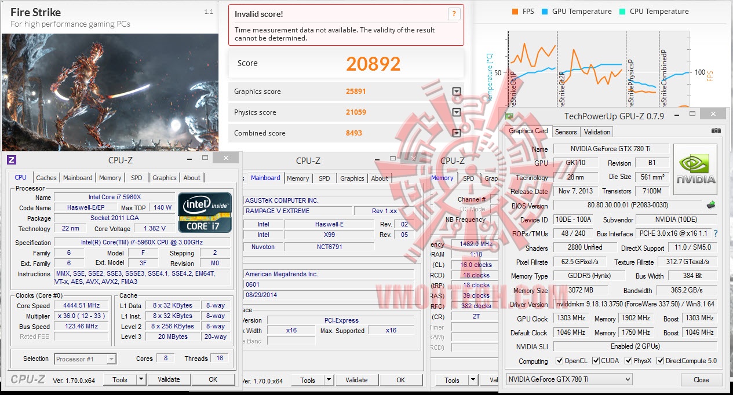The width and height of the screenshot is (733, 395).
Task: Select Mainboard tab in second CPU-Z window
Action: click(x=265, y=178)
